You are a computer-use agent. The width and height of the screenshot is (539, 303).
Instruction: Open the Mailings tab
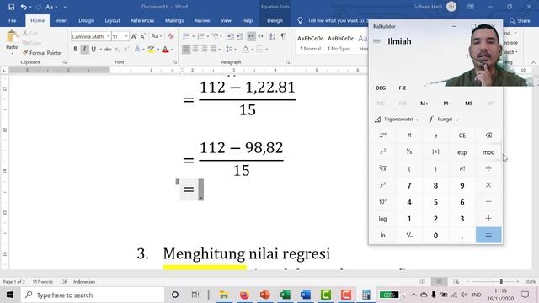point(174,20)
